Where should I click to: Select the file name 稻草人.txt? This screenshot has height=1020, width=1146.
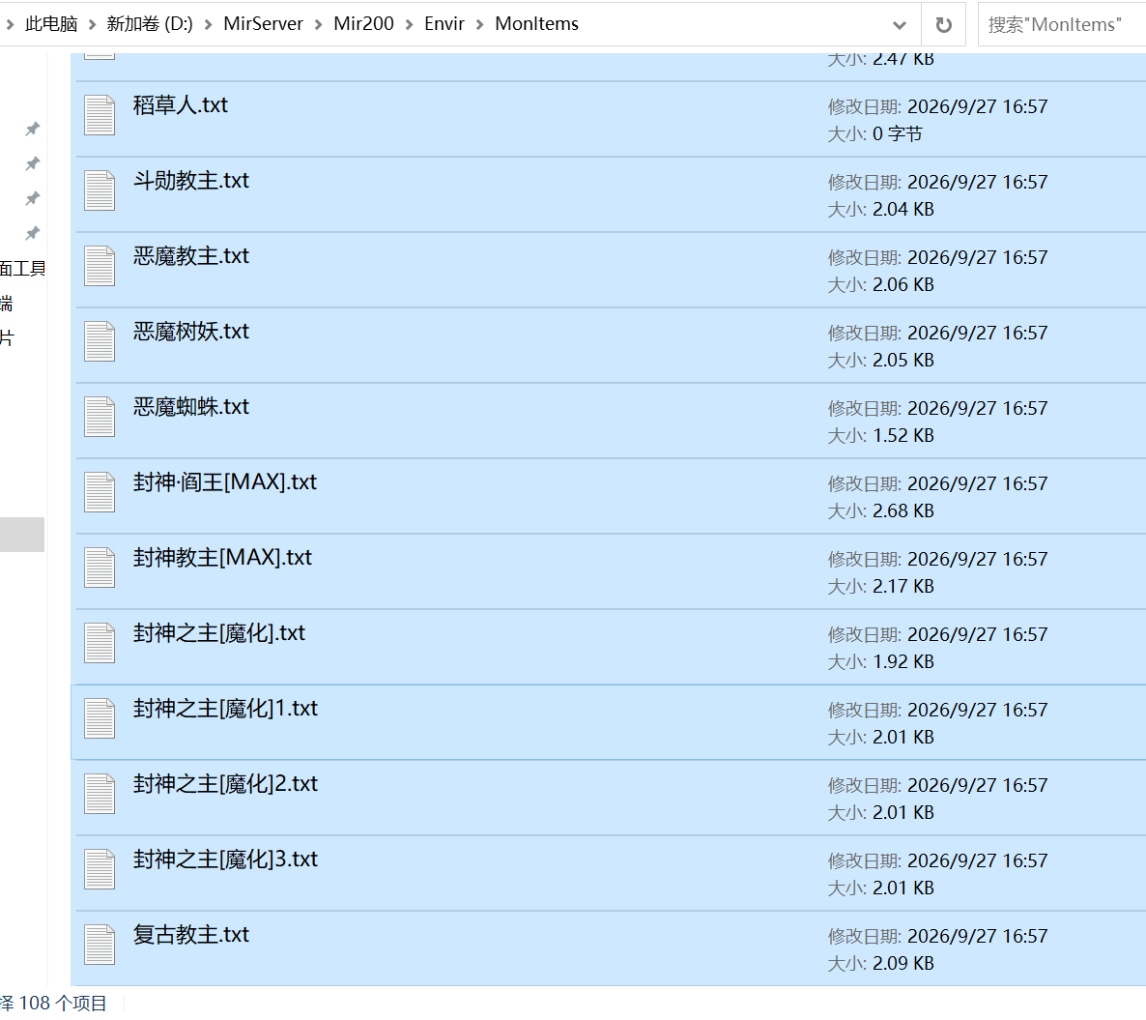click(181, 105)
